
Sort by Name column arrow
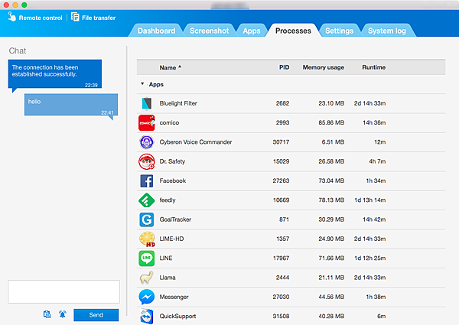[180, 67]
